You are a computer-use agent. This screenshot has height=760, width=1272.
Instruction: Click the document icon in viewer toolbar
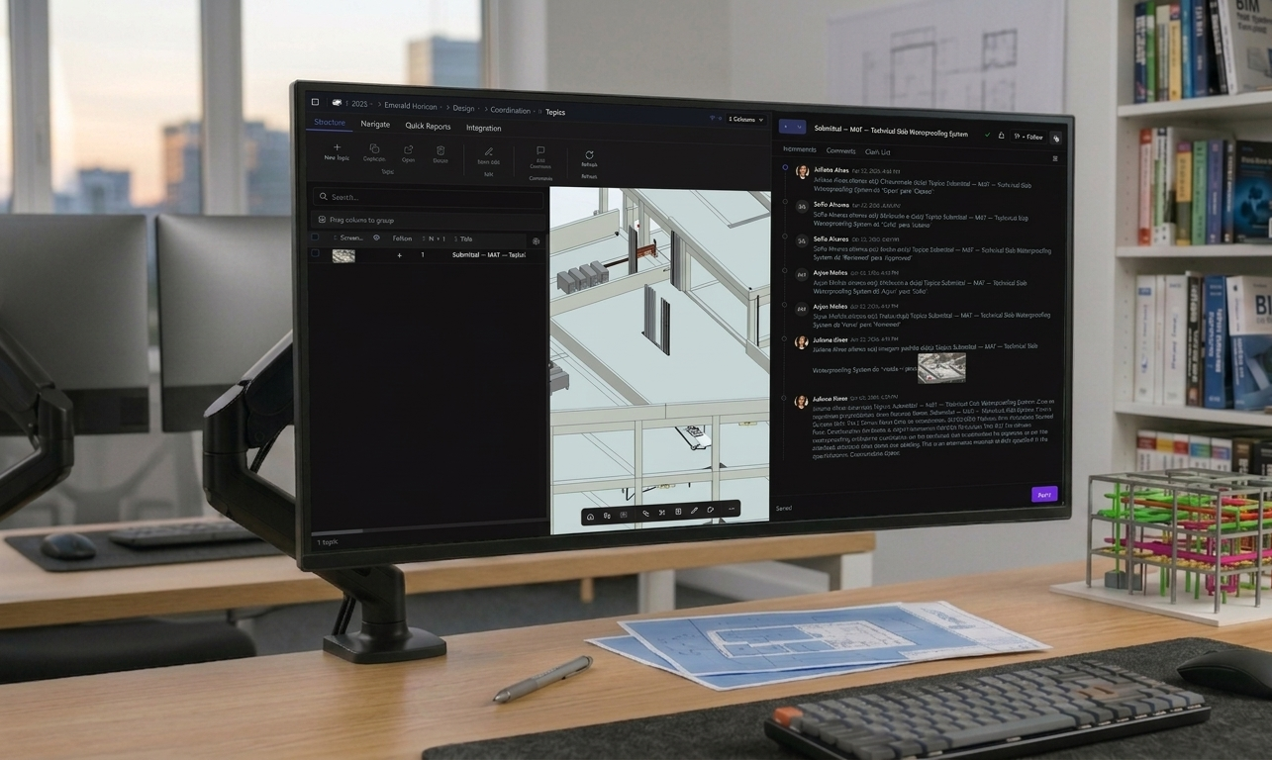coord(678,512)
